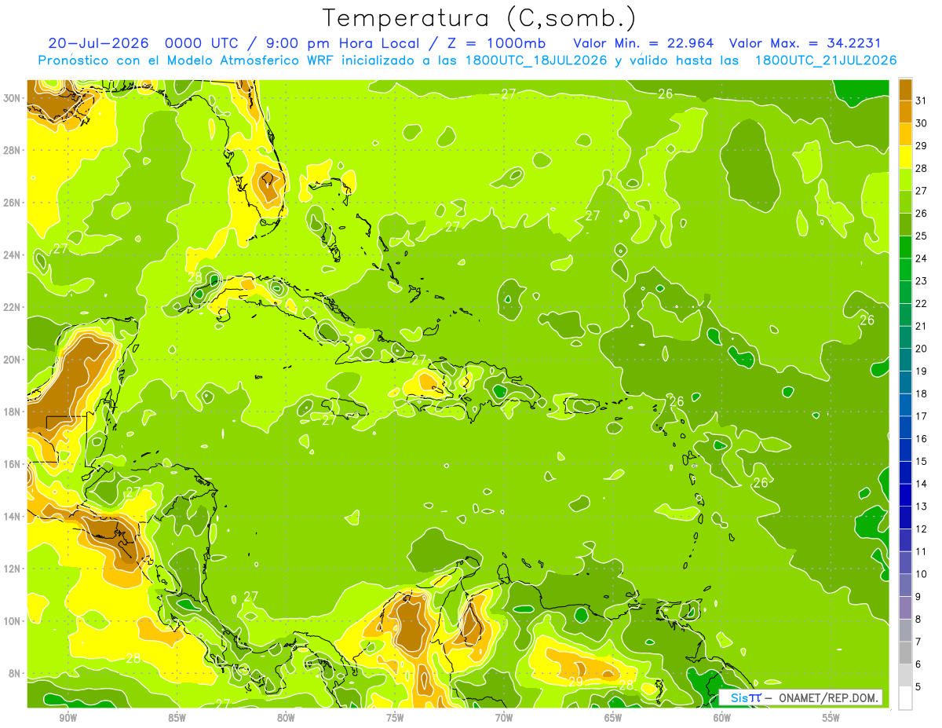This screenshot has width=942, height=728.
Task: Click the "85W" longitude axis label
Action: 177,718
